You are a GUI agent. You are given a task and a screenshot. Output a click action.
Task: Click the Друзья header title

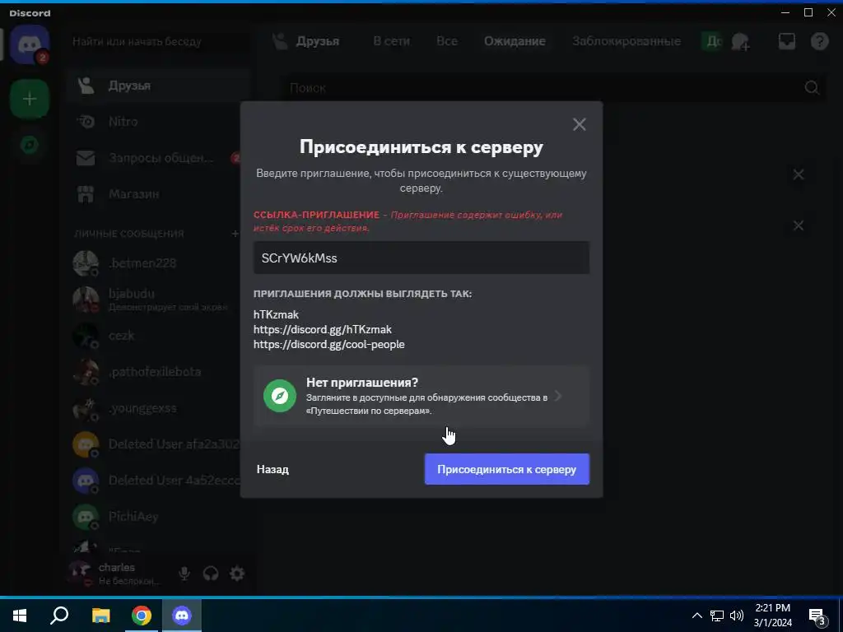click(318, 41)
